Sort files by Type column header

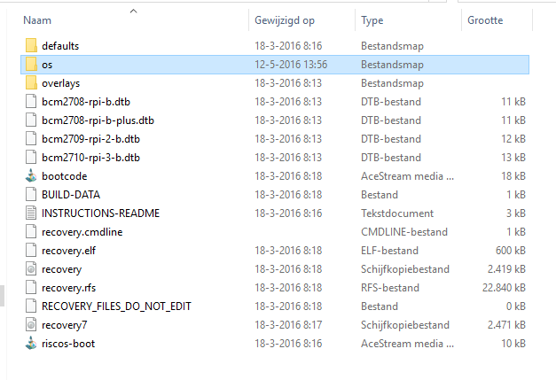pos(372,19)
